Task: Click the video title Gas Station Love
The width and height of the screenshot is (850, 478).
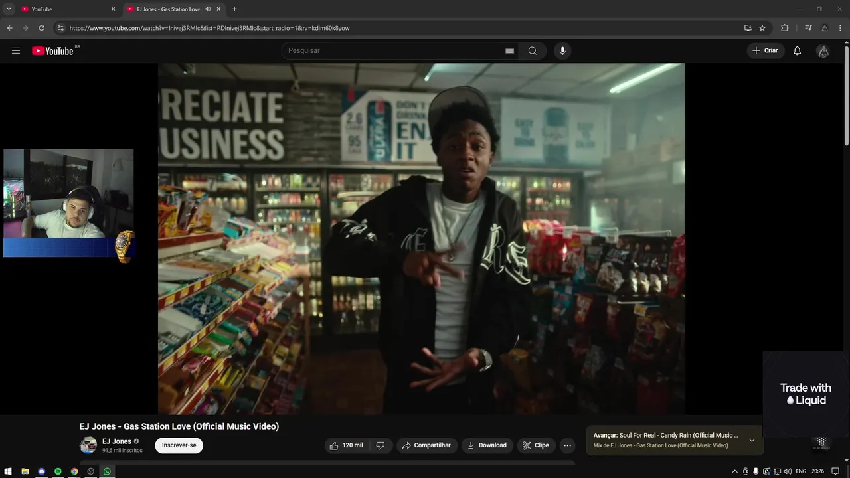Action: 179,426
